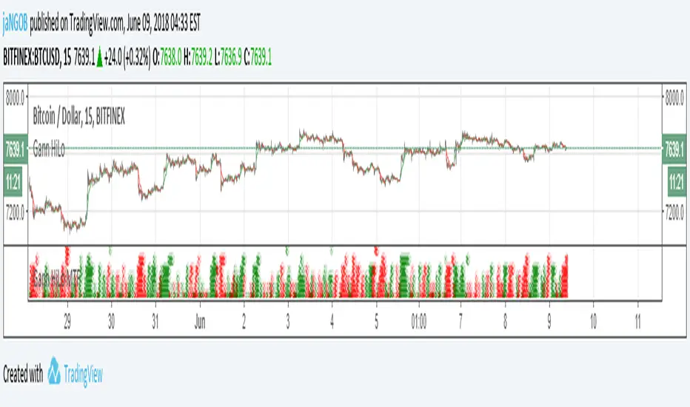Open the TradingView link at bottom
This screenshot has height=407, width=690.
pyautogui.click(x=83, y=375)
